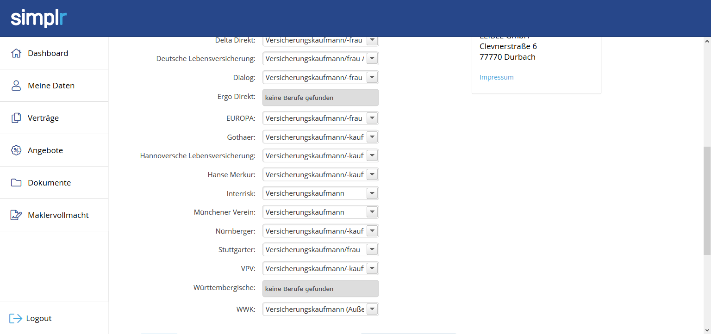
Task: Click the Württembergische label
Action: 225,288
